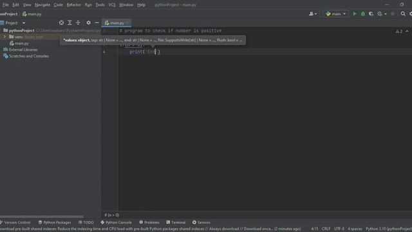
Task: Expand the venv folder arrow
Action: coord(5,37)
